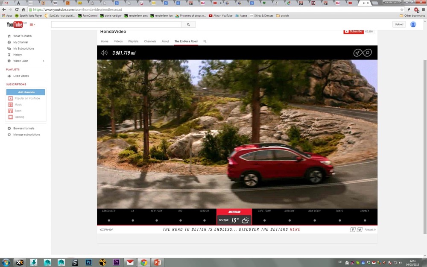427x267 pixels.
Task: Switch to the Videos tab
Action: tap(118, 41)
